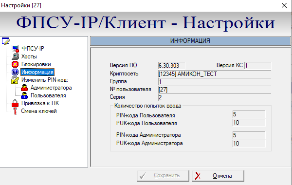Select Привязка к ПК in tree

[x=40, y=103]
